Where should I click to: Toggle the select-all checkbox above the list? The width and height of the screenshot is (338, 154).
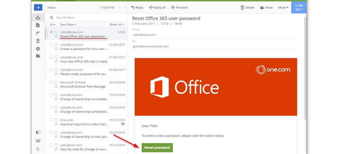click(51, 25)
